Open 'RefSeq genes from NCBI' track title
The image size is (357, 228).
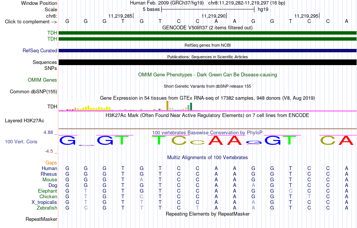click(207, 45)
